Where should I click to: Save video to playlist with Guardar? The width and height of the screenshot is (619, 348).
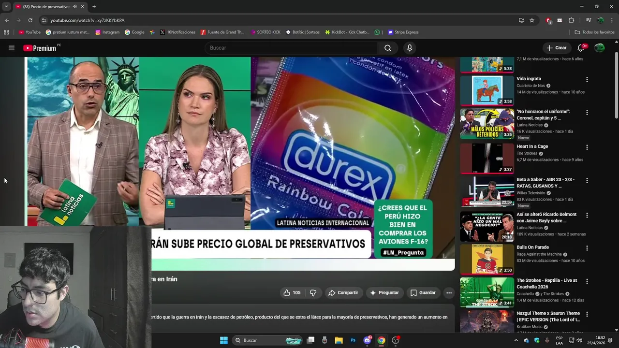(x=423, y=293)
